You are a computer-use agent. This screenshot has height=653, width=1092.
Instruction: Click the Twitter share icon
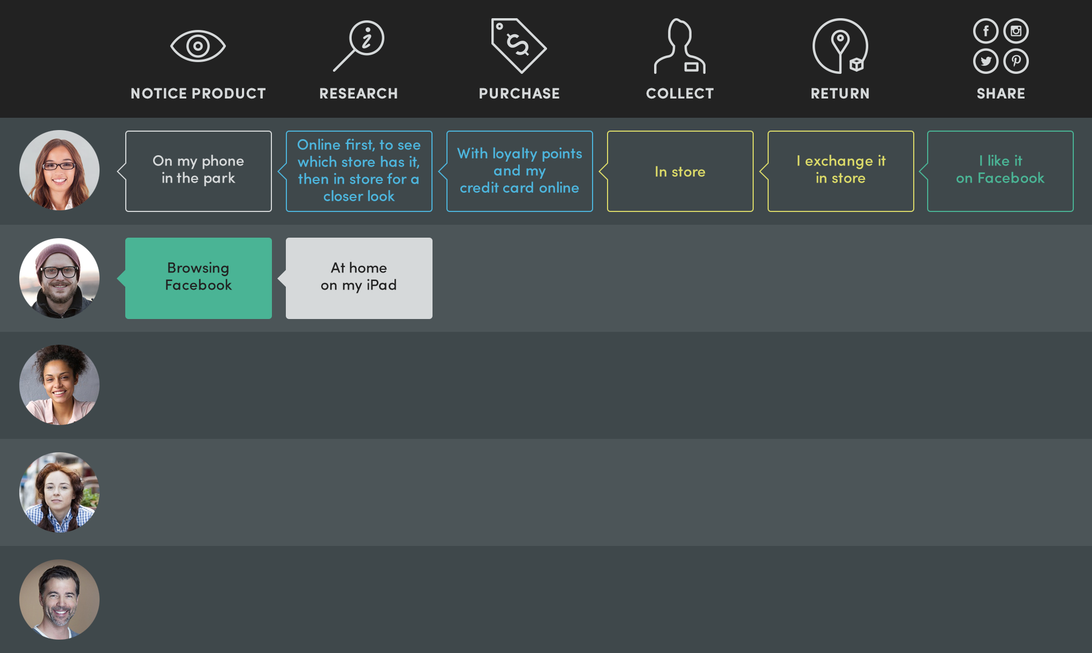[985, 61]
